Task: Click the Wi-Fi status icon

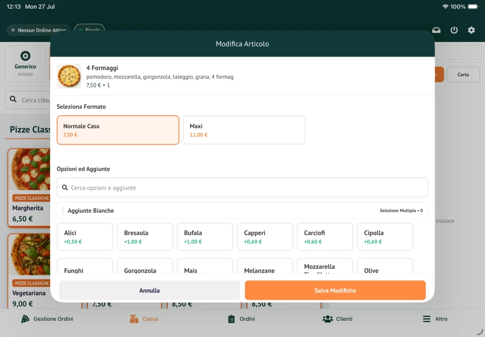Action: tap(445, 7)
